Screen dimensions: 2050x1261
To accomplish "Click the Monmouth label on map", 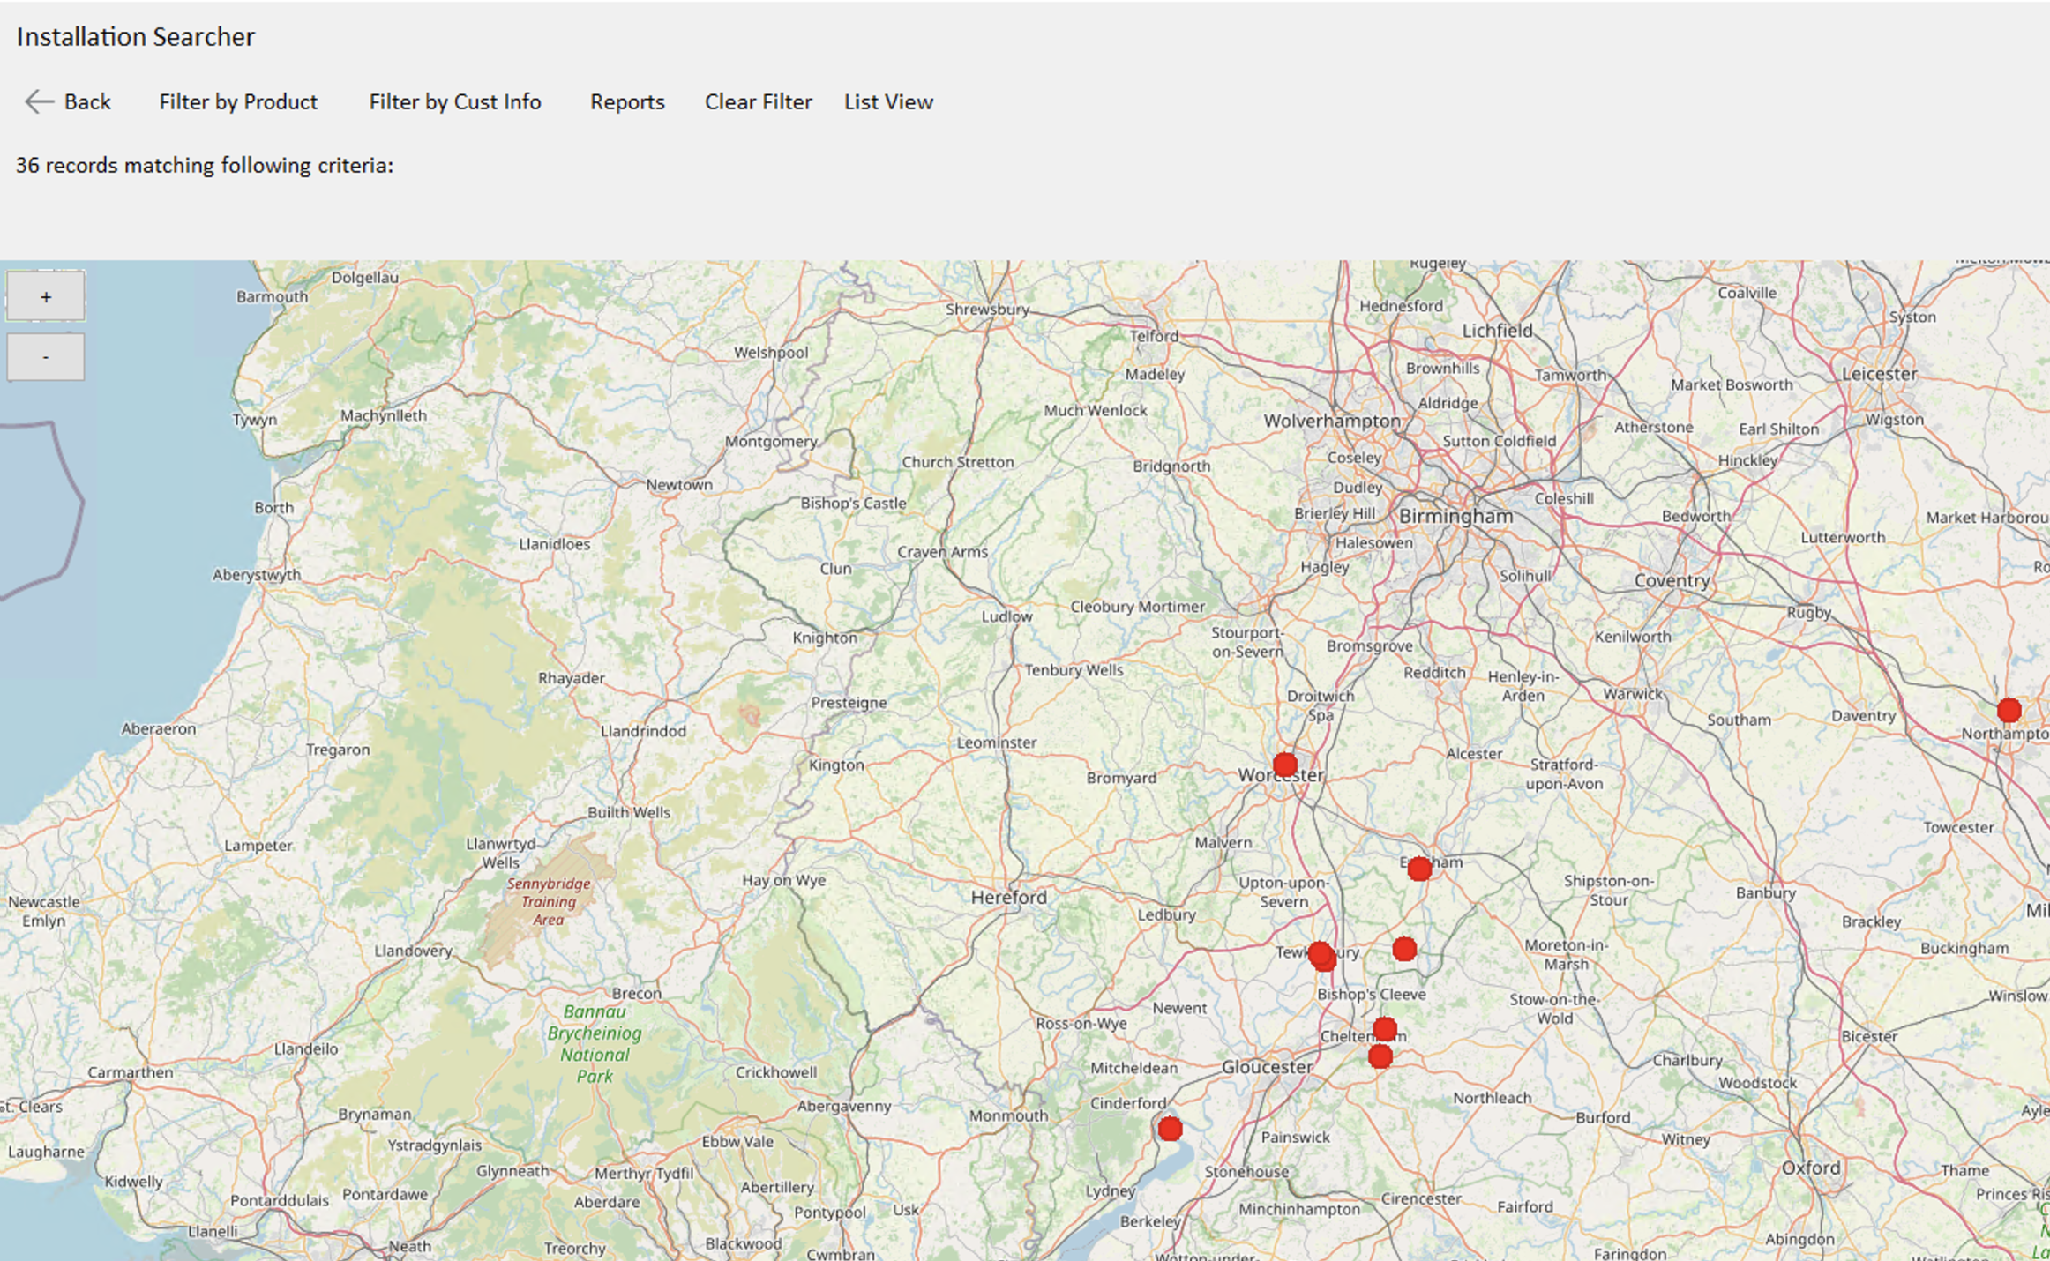I will click(1008, 1115).
